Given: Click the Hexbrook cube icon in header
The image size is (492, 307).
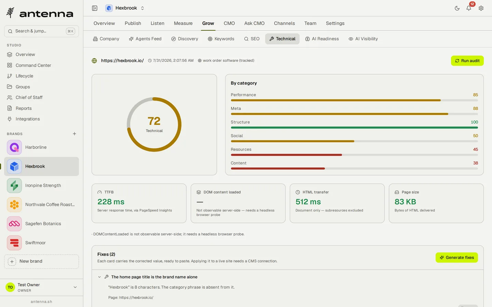Looking at the screenshot, I should [109, 8].
